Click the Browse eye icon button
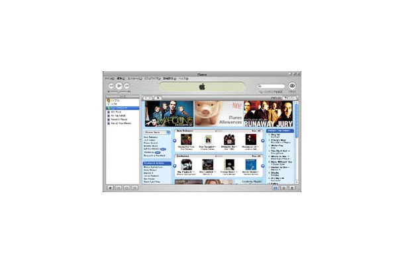 (x=292, y=86)
